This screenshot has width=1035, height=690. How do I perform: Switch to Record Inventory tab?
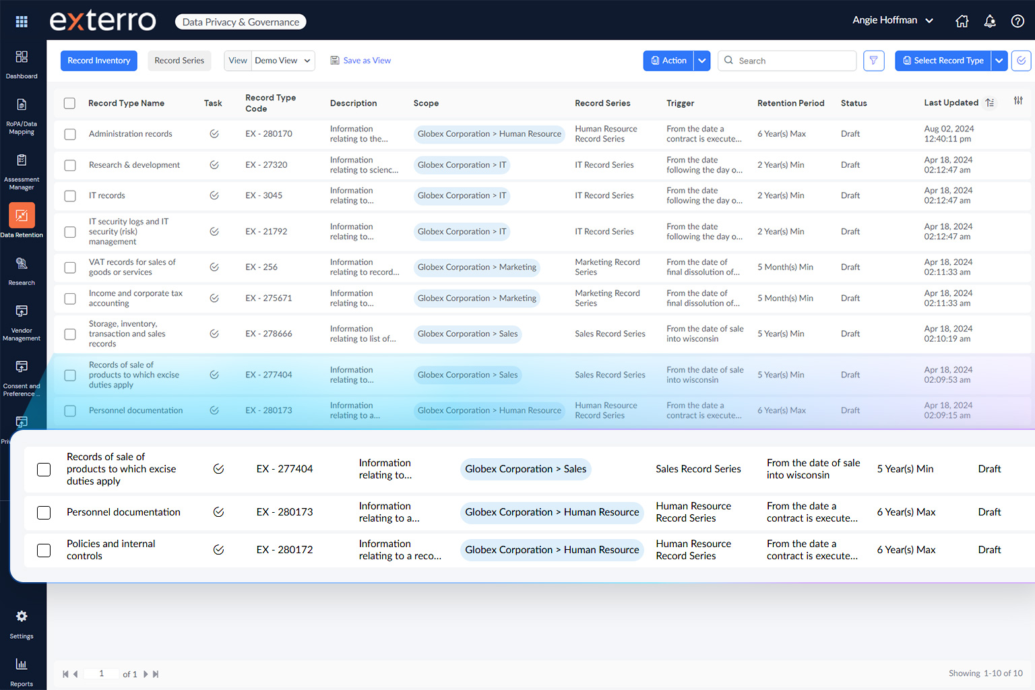click(x=99, y=61)
